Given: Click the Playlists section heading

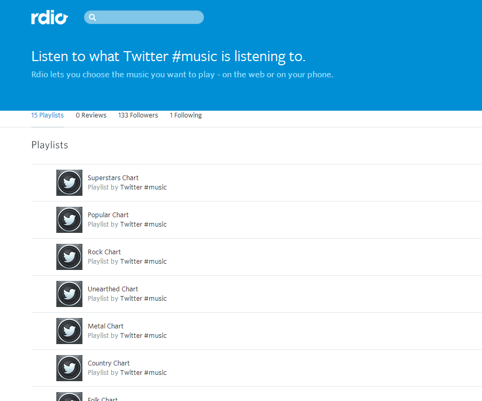Looking at the screenshot, I should [50, 145].
